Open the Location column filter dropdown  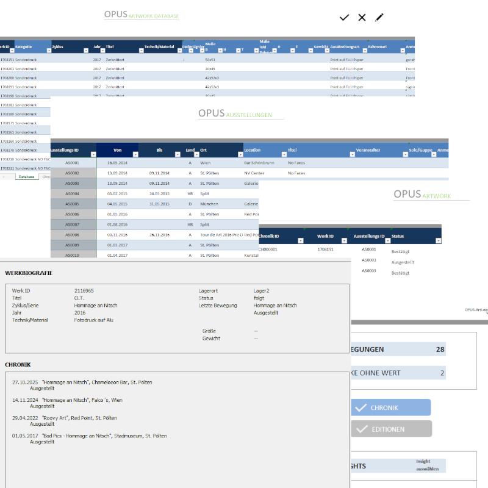pos(284,154)
